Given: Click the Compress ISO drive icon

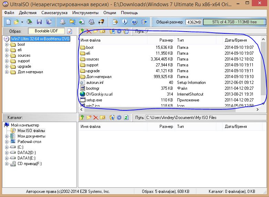Looking at the screenshot, I should pyautogui.click(x=92, y=22).
